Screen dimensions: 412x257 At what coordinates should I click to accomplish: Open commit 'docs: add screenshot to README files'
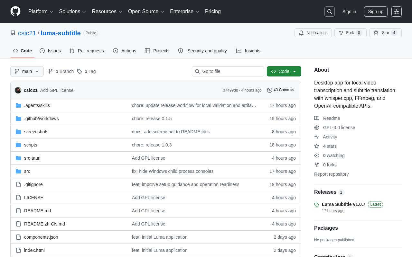(171, 132)
